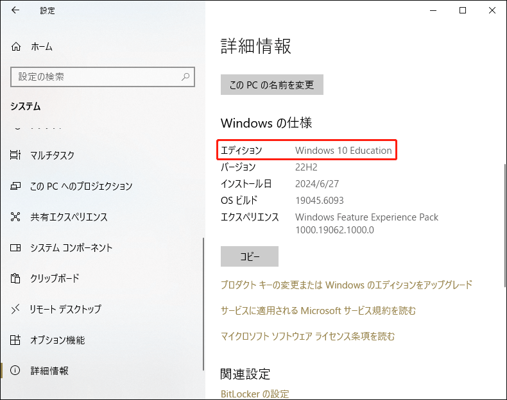Maximize the 設定 window

[x=463, y=10]
